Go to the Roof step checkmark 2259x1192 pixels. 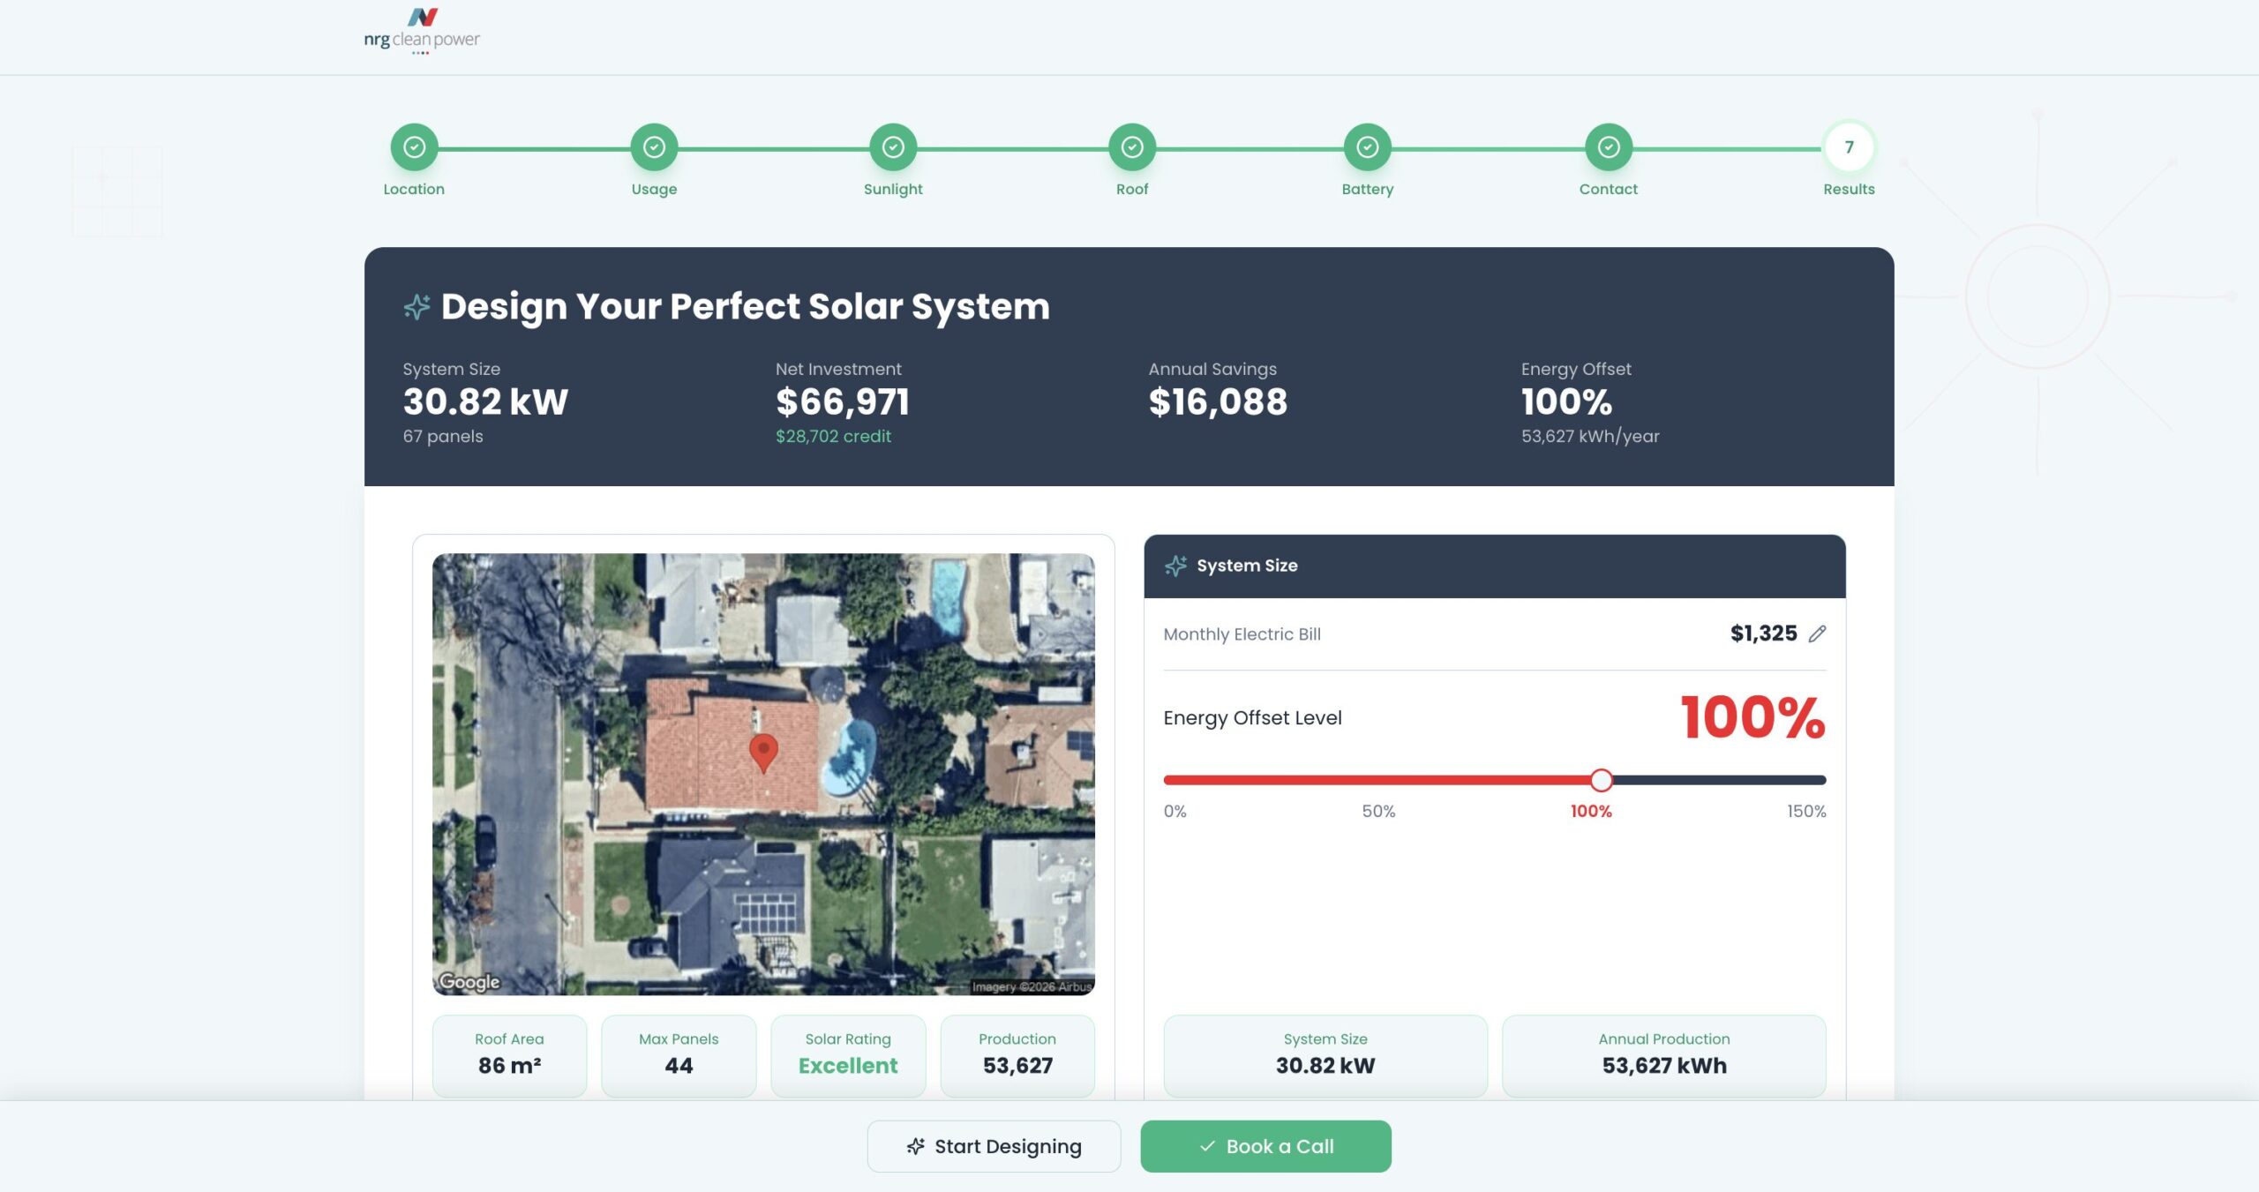pos(1132,147)
